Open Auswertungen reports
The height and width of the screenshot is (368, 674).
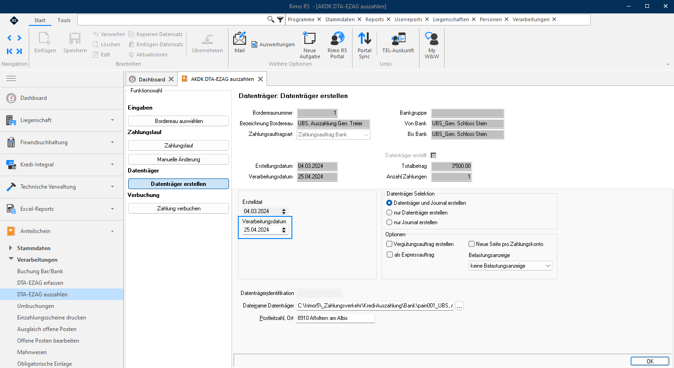273,44
